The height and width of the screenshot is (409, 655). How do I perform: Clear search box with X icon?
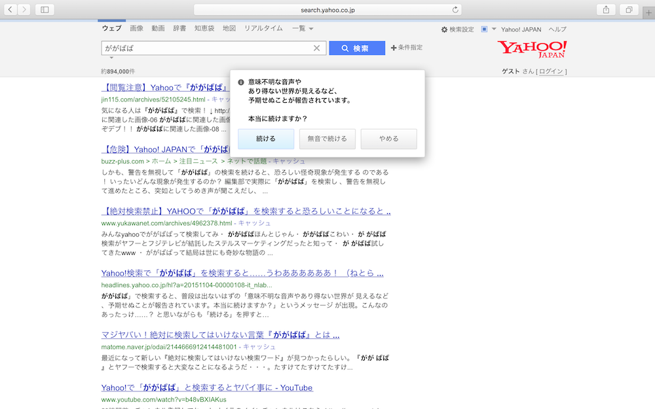pos(317,48)
